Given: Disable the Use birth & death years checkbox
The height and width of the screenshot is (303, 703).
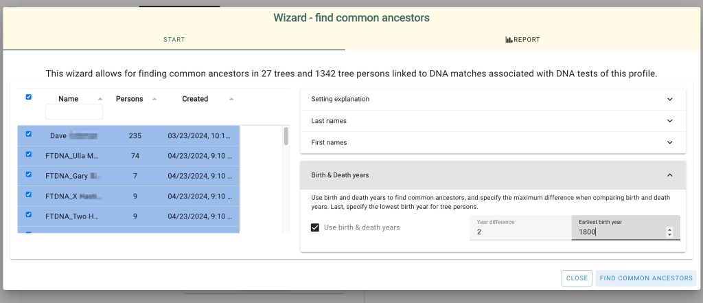Looking at the screenshot, I should [315, 227].
